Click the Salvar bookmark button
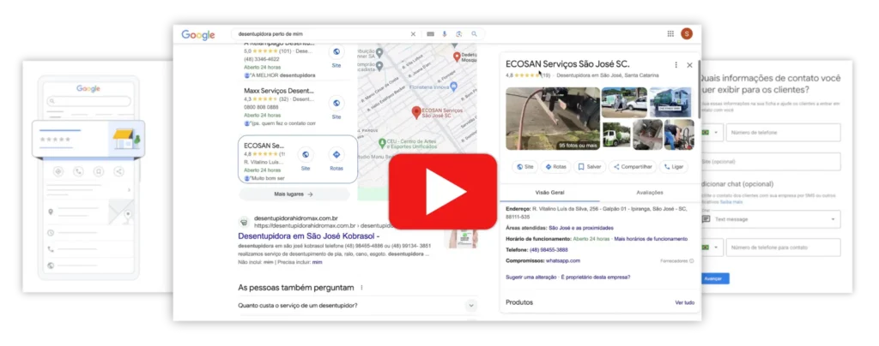Image resolution: width=879 pixels, height=346 pixels. pyautogui.click(x=590, y=166)
